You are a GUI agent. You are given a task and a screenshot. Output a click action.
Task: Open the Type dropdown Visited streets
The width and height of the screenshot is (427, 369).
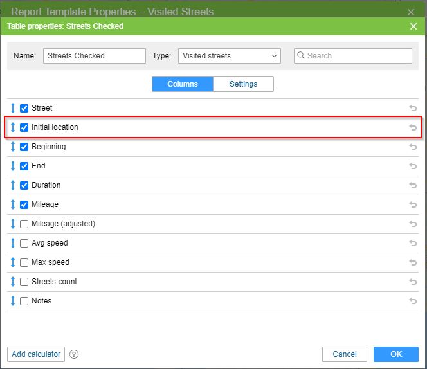[x=229, y=56]
